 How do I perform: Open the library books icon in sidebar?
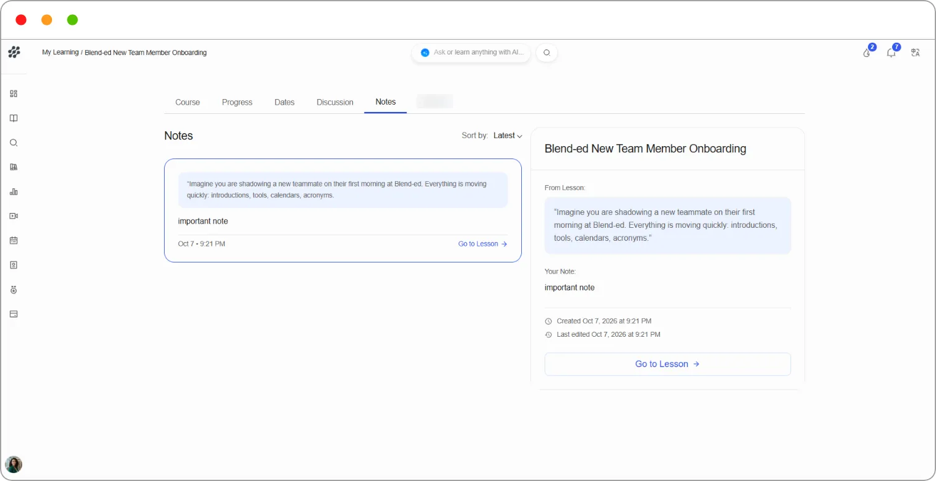[14, 167]
